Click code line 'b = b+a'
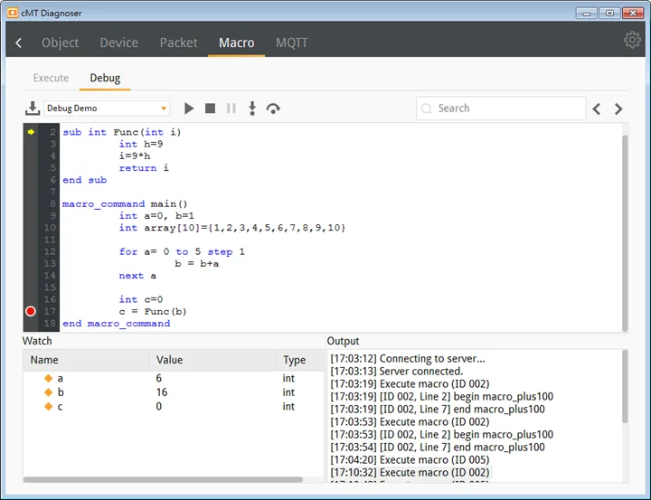Viewport: 651px width, 500px height. pos(197,264)
